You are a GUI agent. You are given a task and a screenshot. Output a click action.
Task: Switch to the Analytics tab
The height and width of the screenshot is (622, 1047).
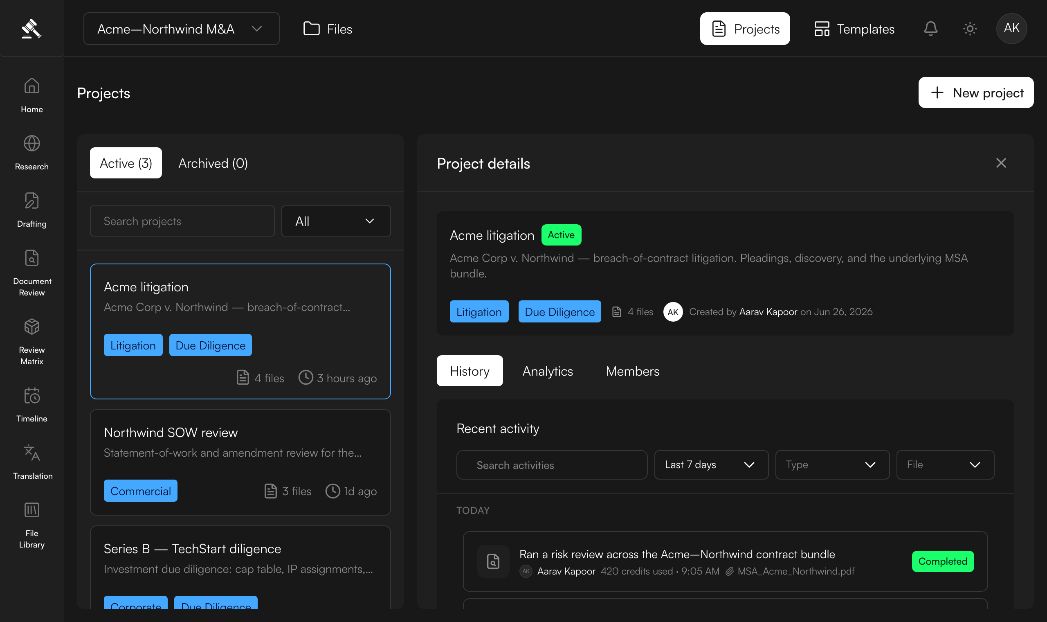(x=547, y=371)
